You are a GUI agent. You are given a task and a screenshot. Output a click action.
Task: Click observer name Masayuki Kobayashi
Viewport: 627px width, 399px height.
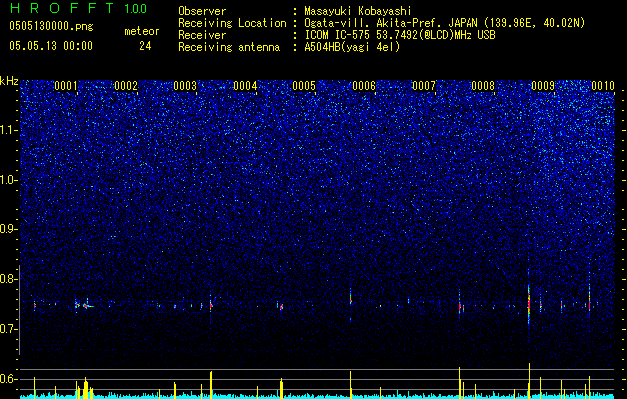358,11
